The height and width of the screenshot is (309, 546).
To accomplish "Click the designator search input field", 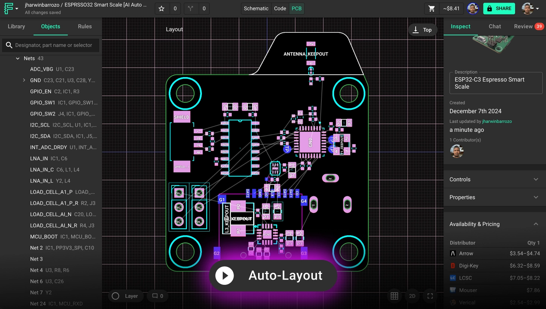I will pos(54,45).
